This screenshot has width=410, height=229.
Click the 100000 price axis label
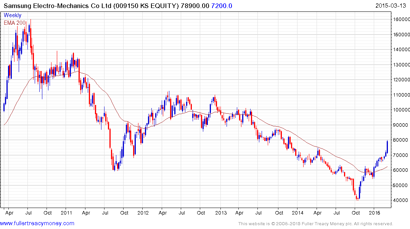tap(401, 110)
